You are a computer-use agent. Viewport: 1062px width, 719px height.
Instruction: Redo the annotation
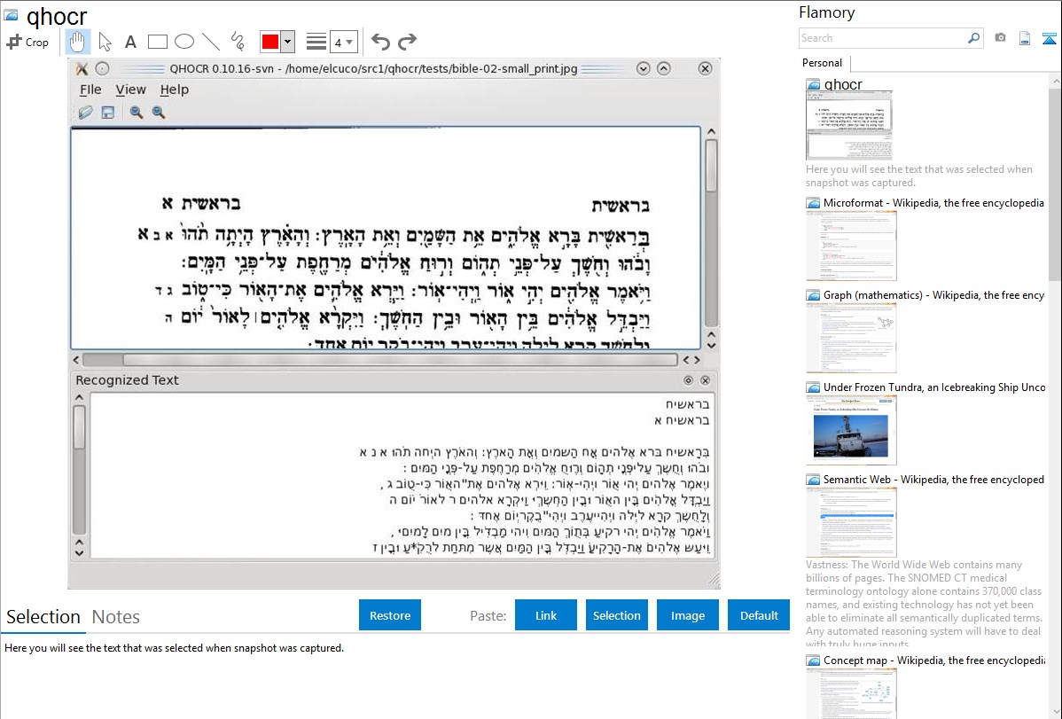point(407,42)
